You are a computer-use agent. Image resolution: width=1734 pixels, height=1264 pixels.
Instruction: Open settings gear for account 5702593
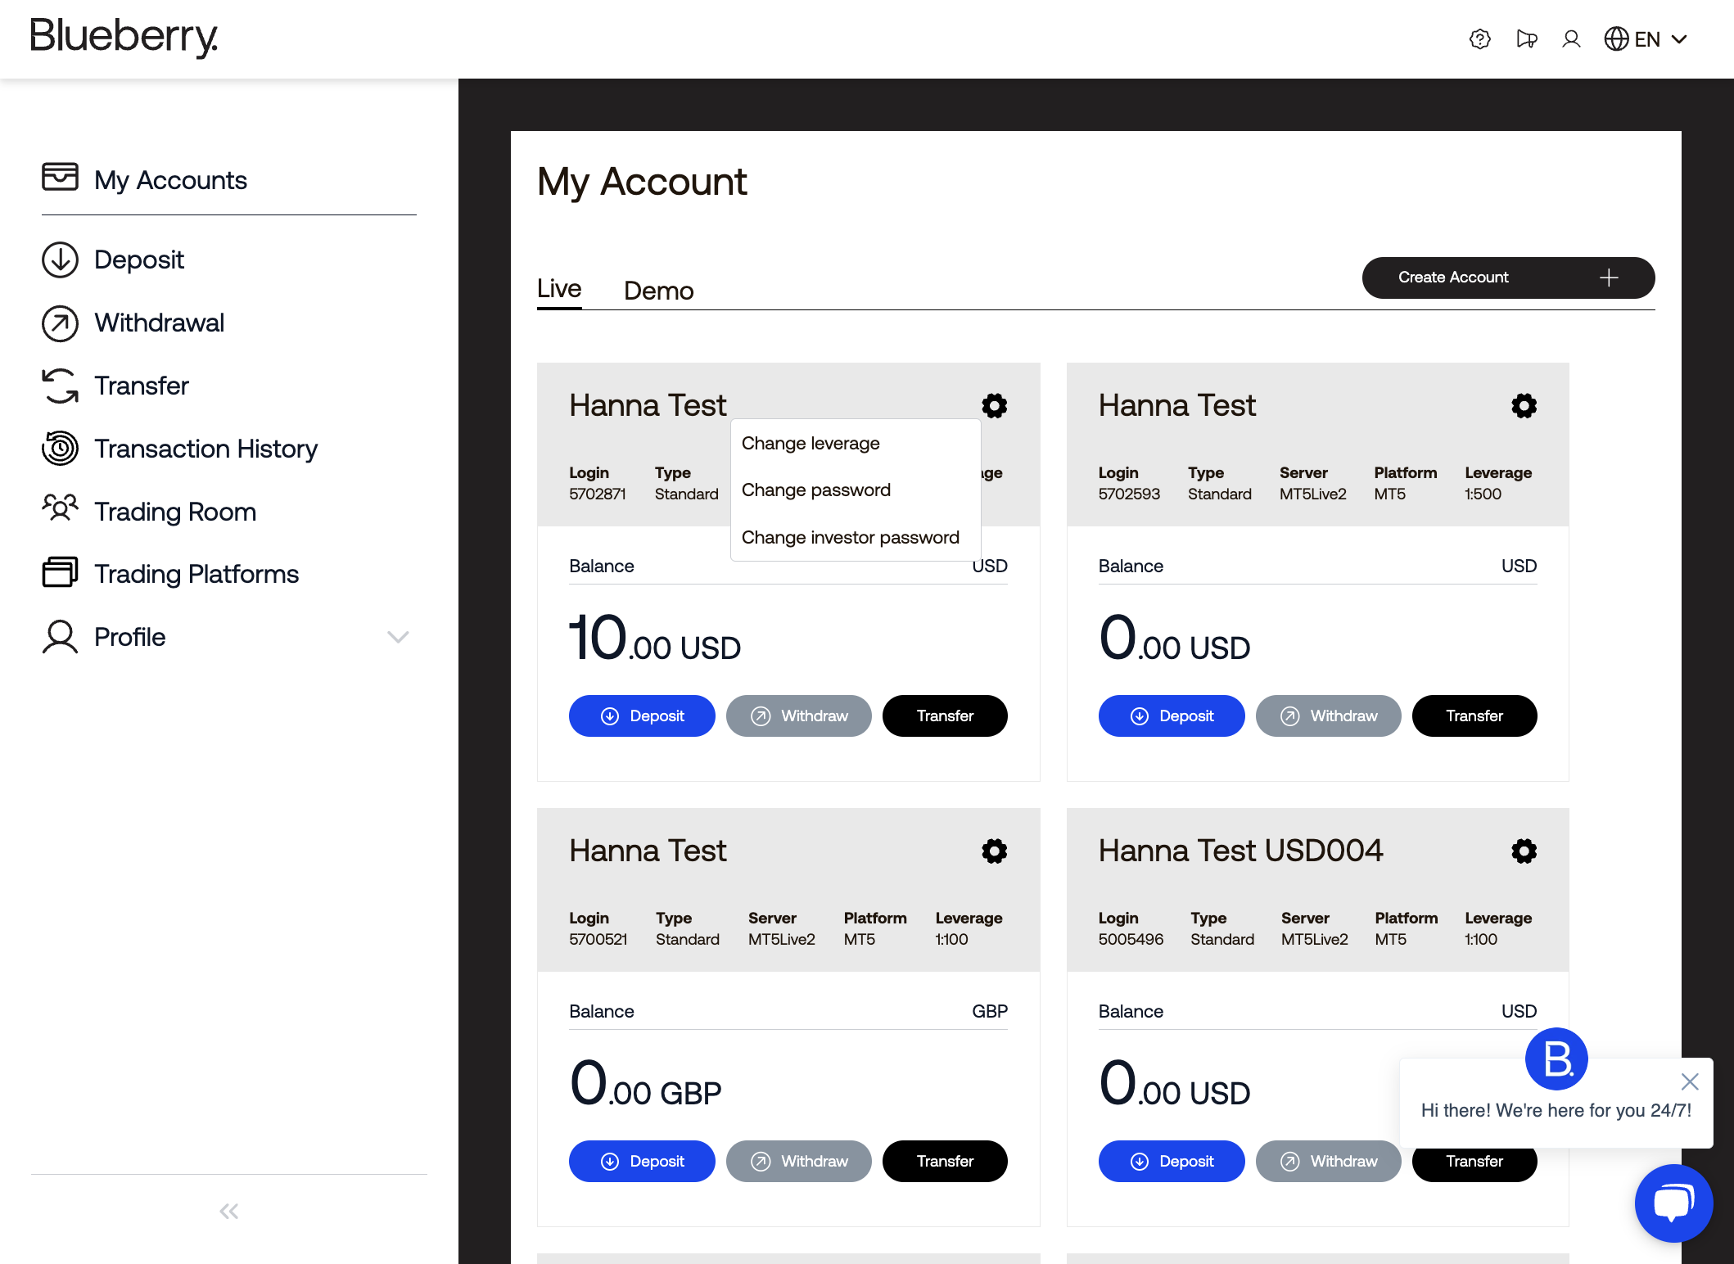pyautogui.click(x=1524, y=406)
